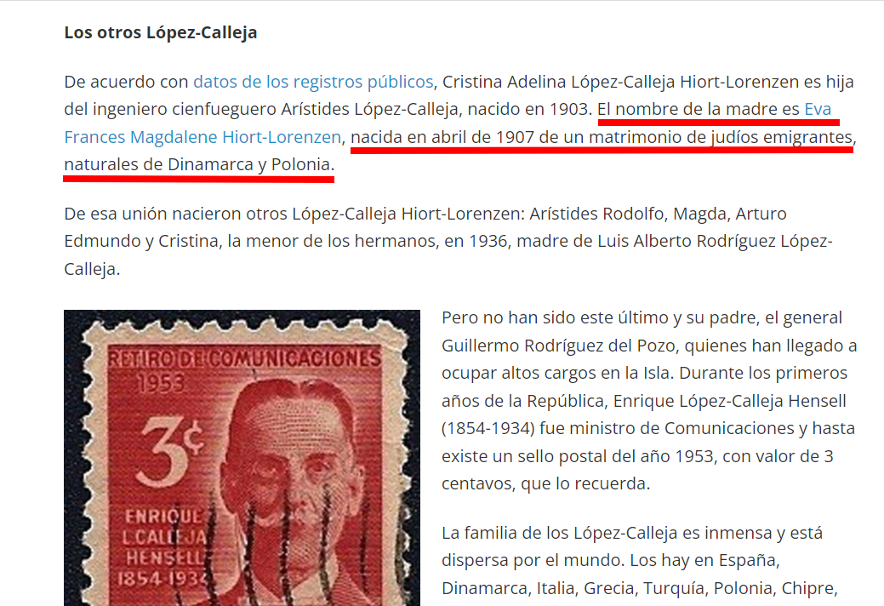Open the red postage stamp image

(x=242, y=458)
